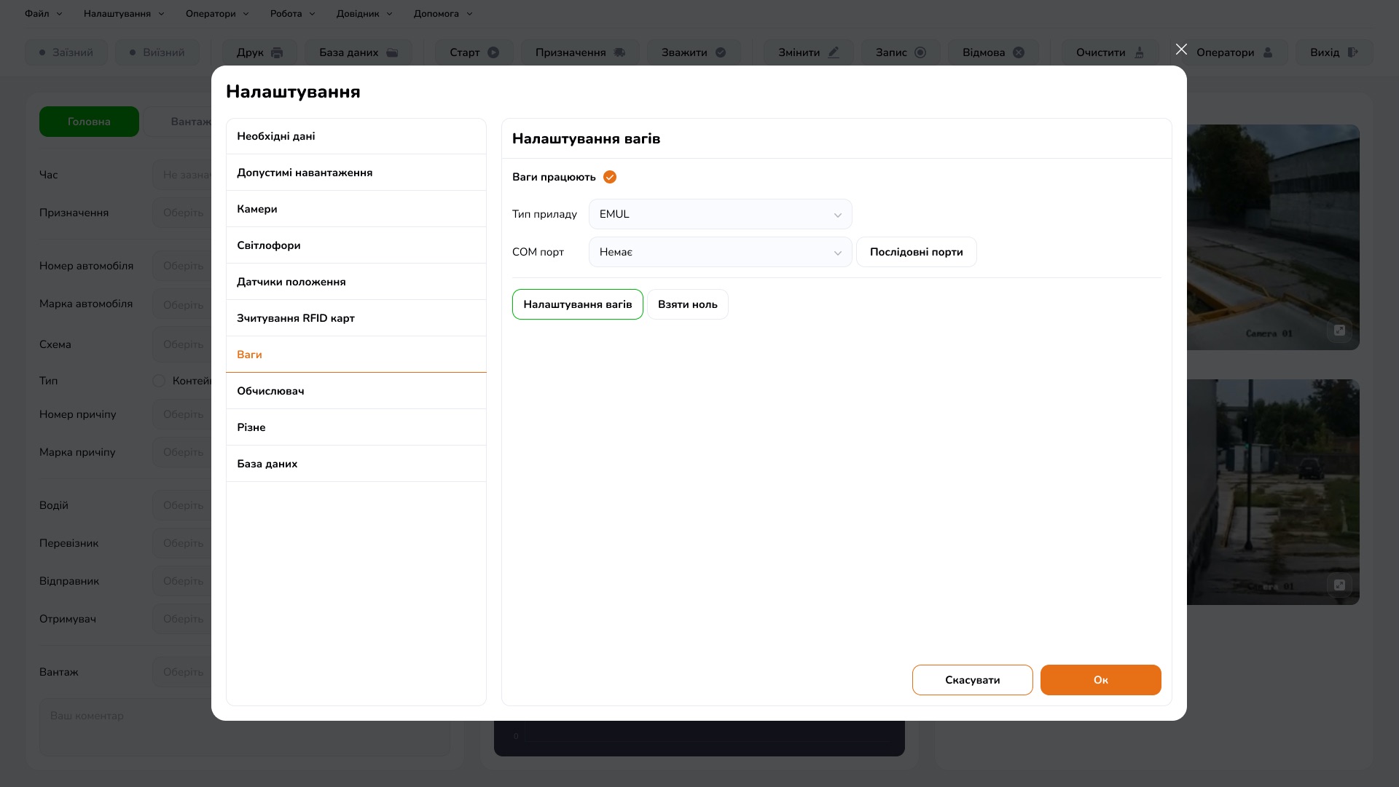Screen dimensions: 1399x787
Task: Click the Взяти ноль button
Action: click(x=688, y=304)
